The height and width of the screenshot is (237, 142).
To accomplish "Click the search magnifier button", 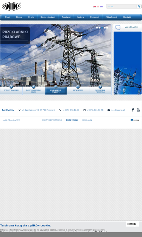I will 139,6.
